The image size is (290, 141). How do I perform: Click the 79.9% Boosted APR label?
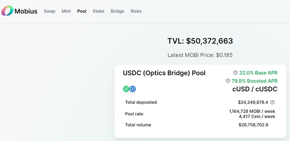[x=255, y=81]
